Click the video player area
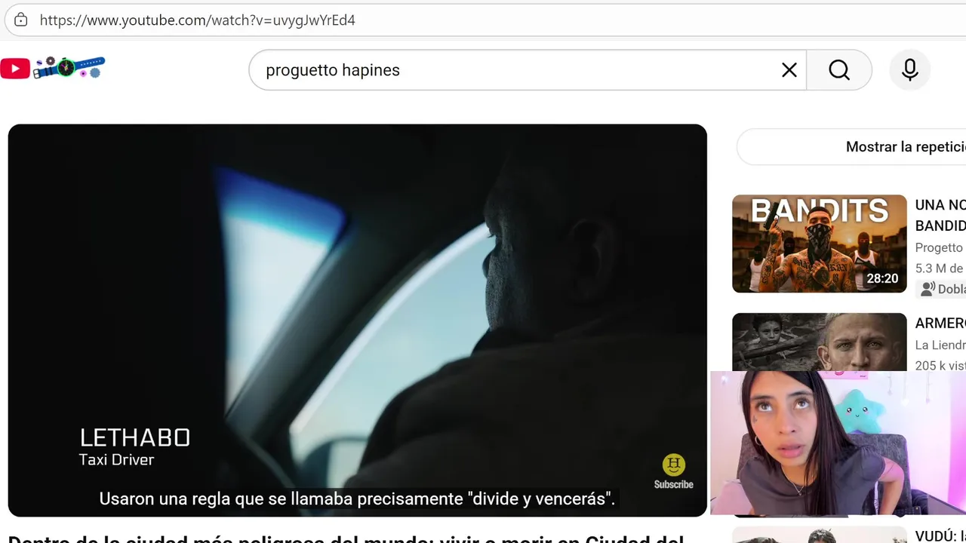966x543 pixels. pos(358,321)
